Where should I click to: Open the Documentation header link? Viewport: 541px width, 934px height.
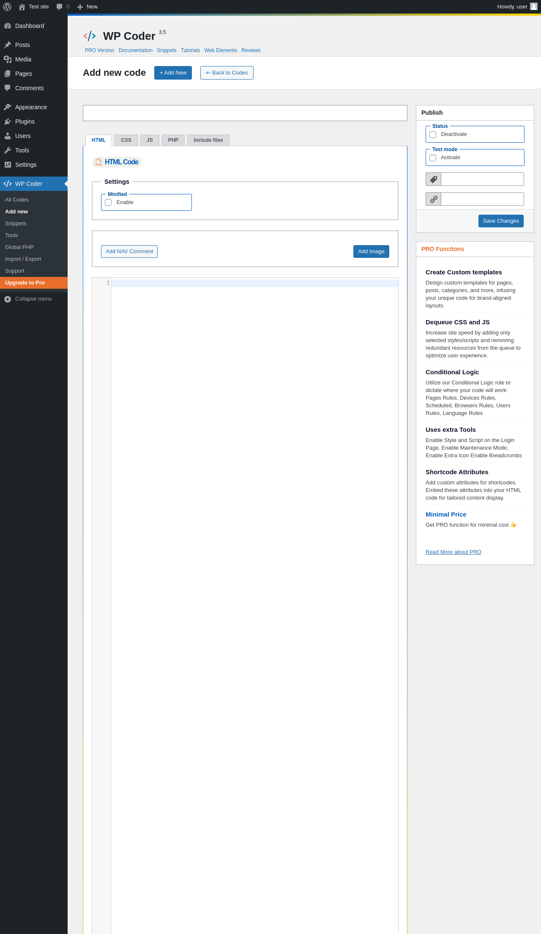click(135, 50)
